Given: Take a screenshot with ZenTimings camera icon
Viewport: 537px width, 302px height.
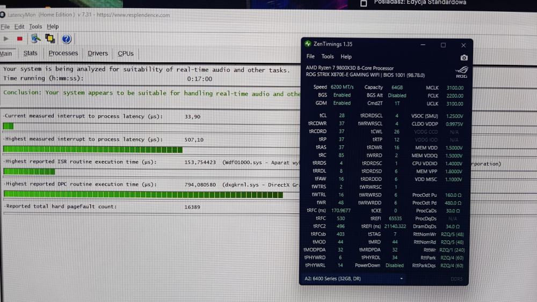Looking at the screenshot, I should (464, 57).
